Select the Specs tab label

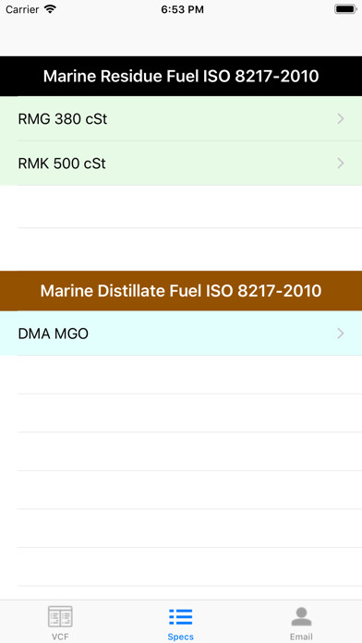coord(180,637)
